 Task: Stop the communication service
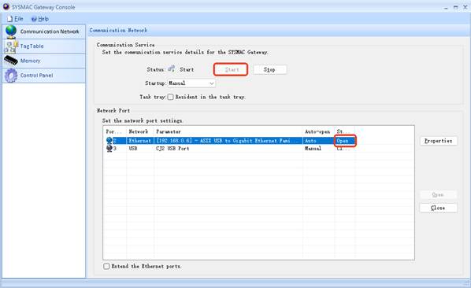[x=269, y=69]
